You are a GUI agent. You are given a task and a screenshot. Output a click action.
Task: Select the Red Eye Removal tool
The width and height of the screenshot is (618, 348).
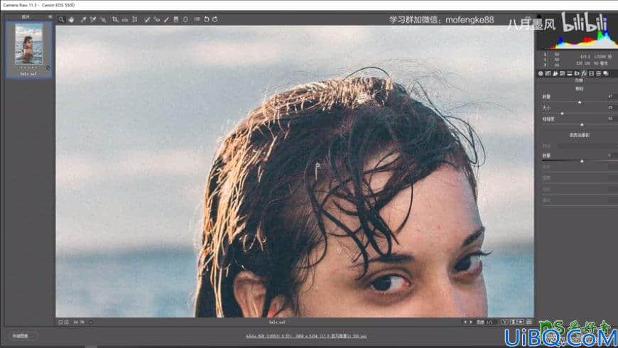157,19
